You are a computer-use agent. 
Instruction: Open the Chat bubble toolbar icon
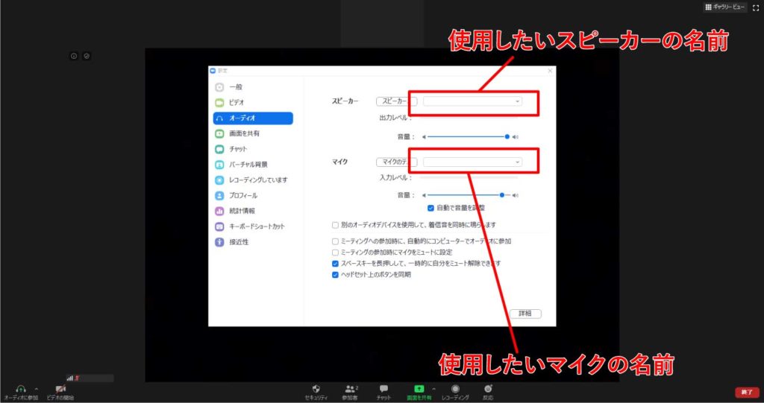coord(383,389)
